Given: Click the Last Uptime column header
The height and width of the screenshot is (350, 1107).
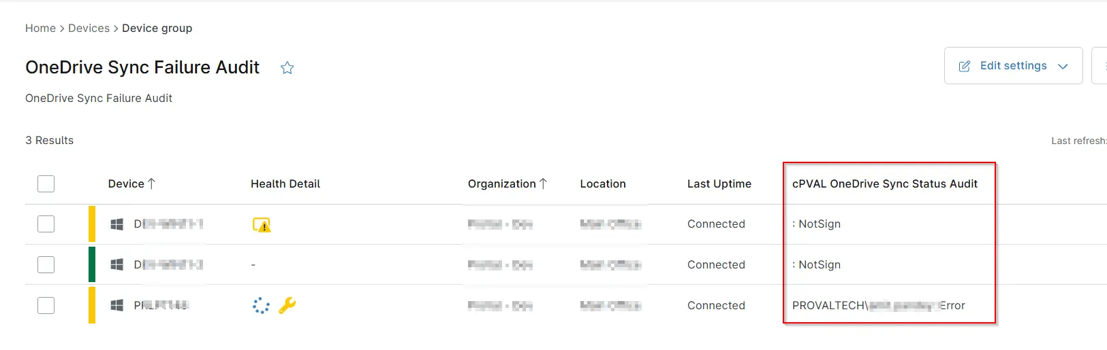Looking at the screenshot, I should [x=719, y=183].
